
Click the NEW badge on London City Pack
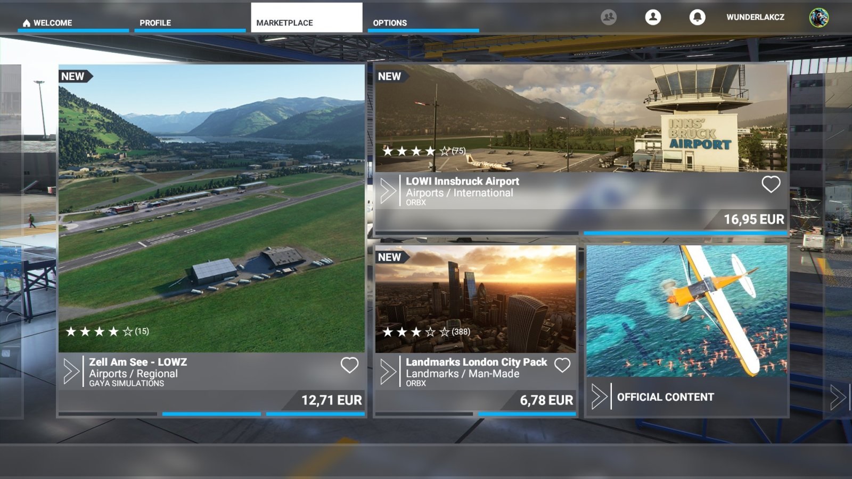pyautogui.click(x=391, y=257)
